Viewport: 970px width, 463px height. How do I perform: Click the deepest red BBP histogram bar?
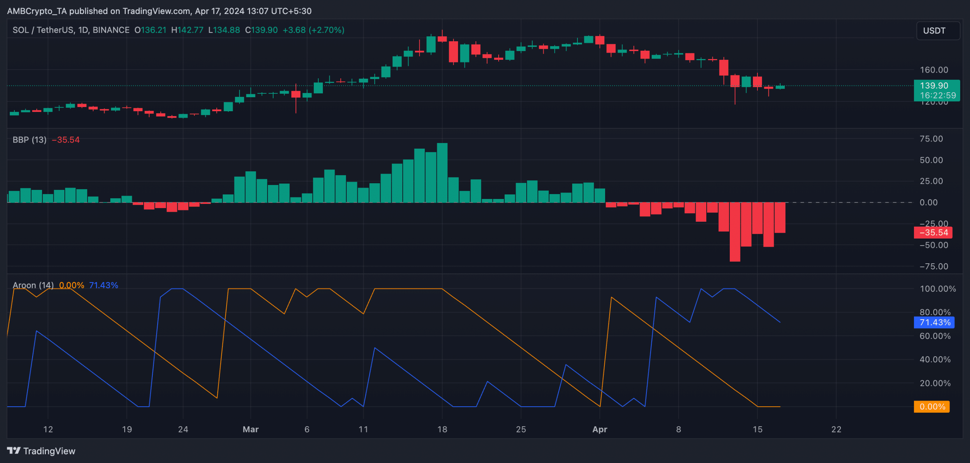click(x=735, y=232)
